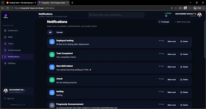This screenshot has width=206, height=109.
Task: Mark Progressly Announcement as read
Action: click(x=171, y=105)
